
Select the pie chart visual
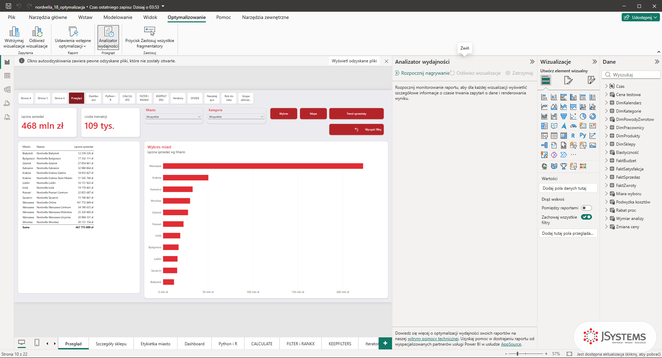click(583, 116)
